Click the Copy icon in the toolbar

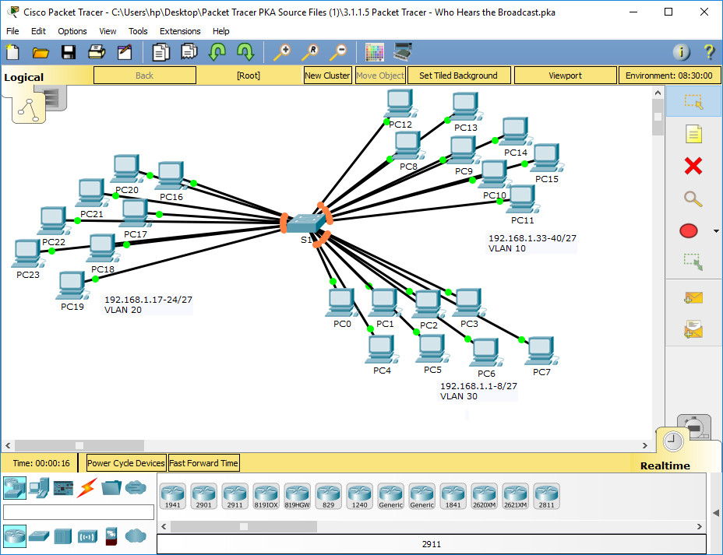(x=161, y=52)
